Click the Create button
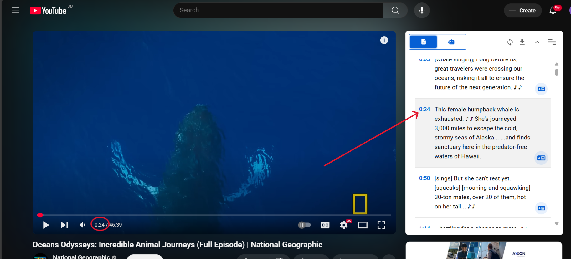Screen dimensions: 571x259 point(522,11)
